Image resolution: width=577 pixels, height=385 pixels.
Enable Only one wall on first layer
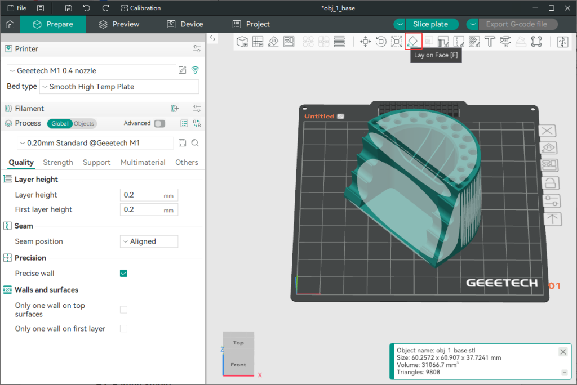click(123, 329)
